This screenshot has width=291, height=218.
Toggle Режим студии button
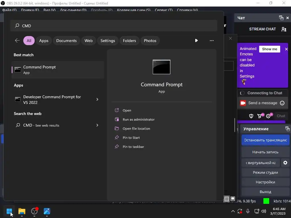(265, 172)
